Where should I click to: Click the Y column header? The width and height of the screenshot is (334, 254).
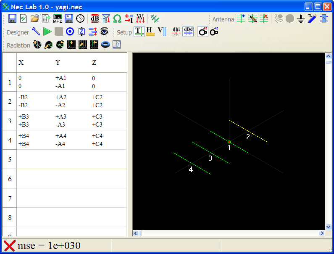coord(58,63)
